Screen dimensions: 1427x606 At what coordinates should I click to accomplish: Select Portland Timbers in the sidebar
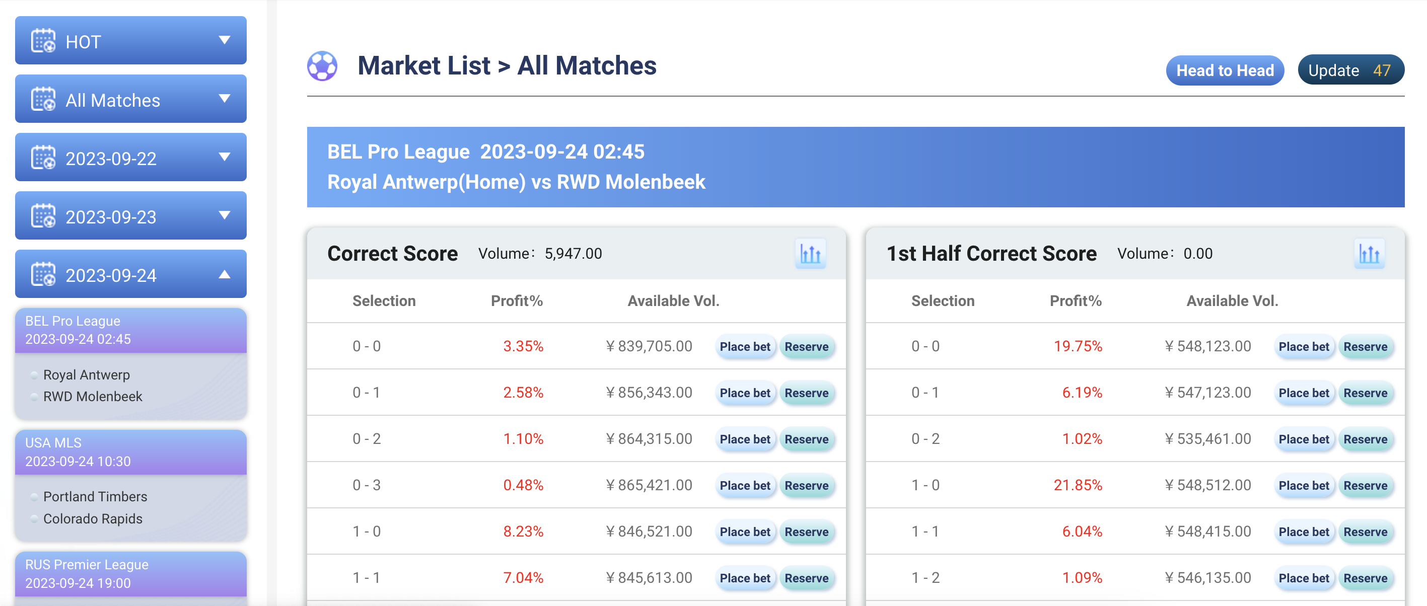tap(95, 497)
